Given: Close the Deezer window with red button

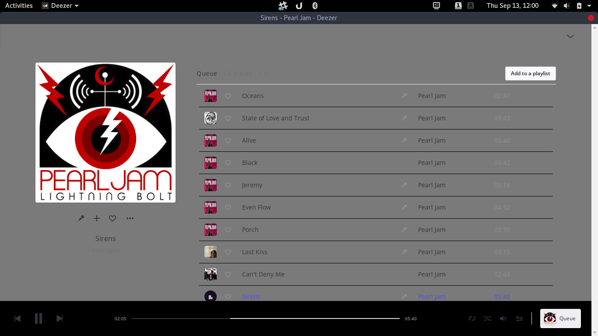Looking at the screenshot, I should click(x=591, y=18).
